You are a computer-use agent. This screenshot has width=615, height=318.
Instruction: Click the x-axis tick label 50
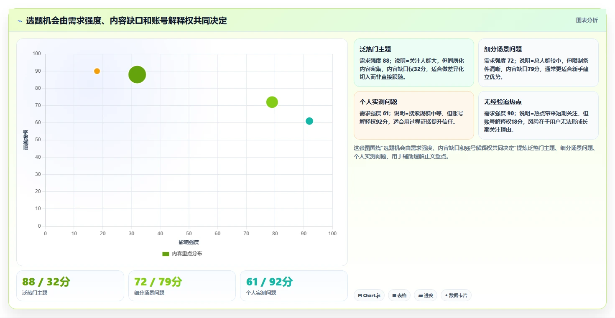pos(189,234)
